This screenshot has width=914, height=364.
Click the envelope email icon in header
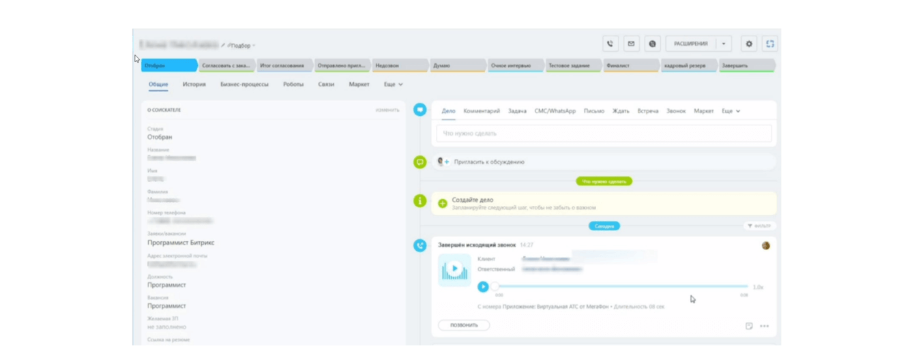(632, 44)
